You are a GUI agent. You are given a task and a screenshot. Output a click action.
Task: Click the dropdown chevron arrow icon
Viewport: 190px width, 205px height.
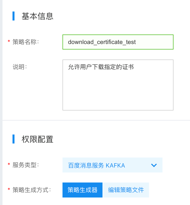point(154,165)
